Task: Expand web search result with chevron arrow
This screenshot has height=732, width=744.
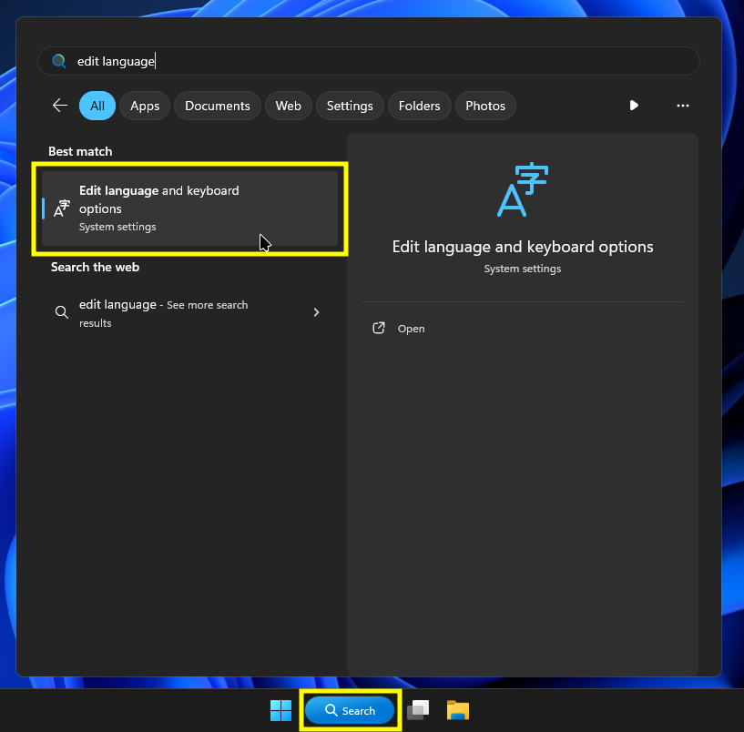Action: 316,312
